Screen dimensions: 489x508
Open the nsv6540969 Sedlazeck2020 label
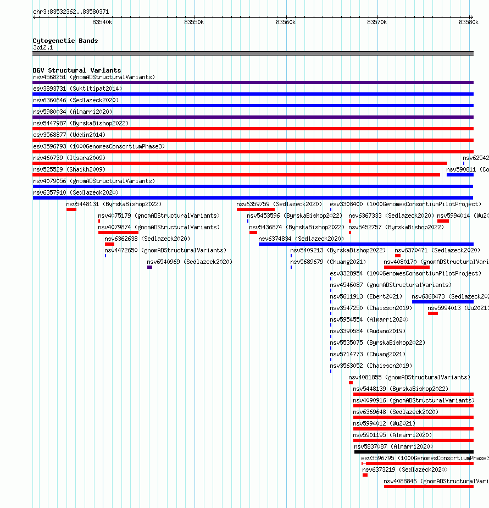pyautogui.click(x=190, y=262)
